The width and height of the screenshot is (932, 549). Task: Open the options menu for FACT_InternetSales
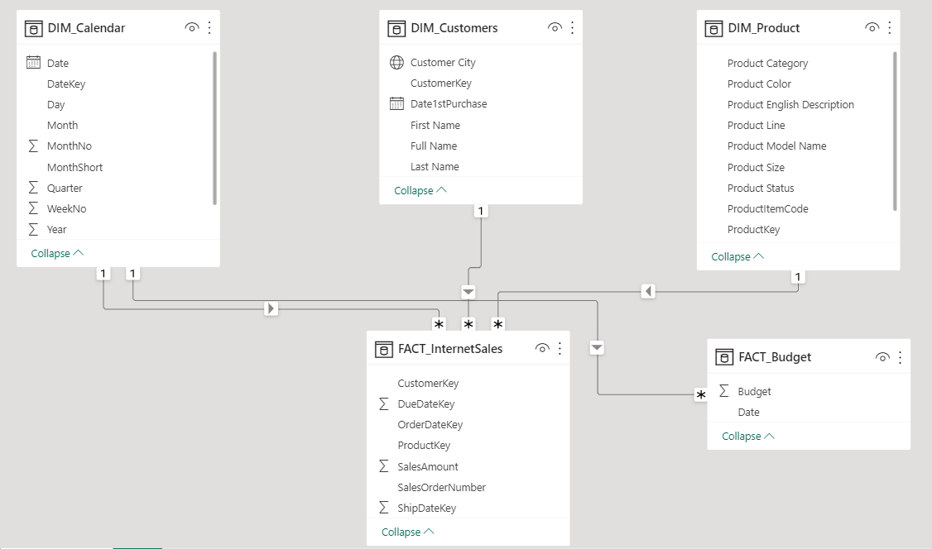pos(560,348)
